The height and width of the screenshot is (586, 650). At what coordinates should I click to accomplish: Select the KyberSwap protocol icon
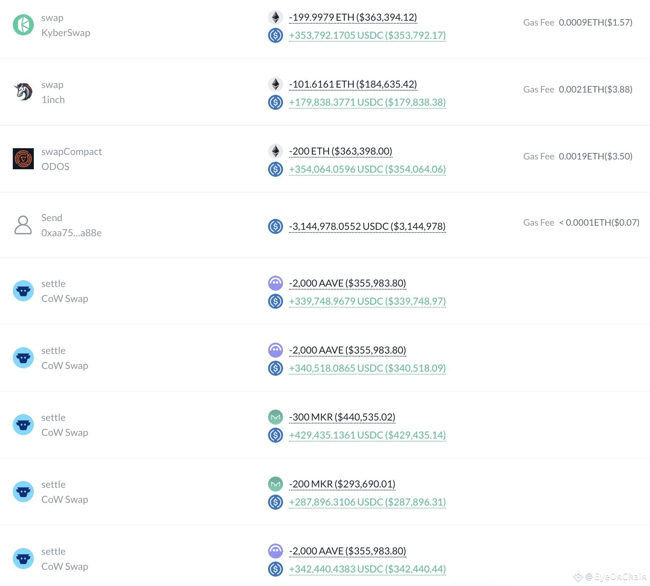click(x=23, y=25)
